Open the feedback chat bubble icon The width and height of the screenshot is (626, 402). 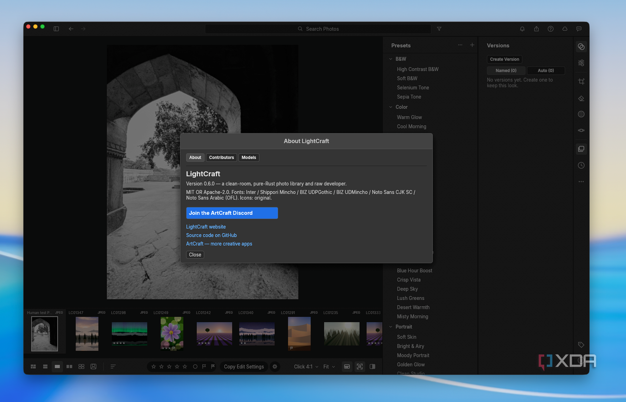[x=579, y=29]
